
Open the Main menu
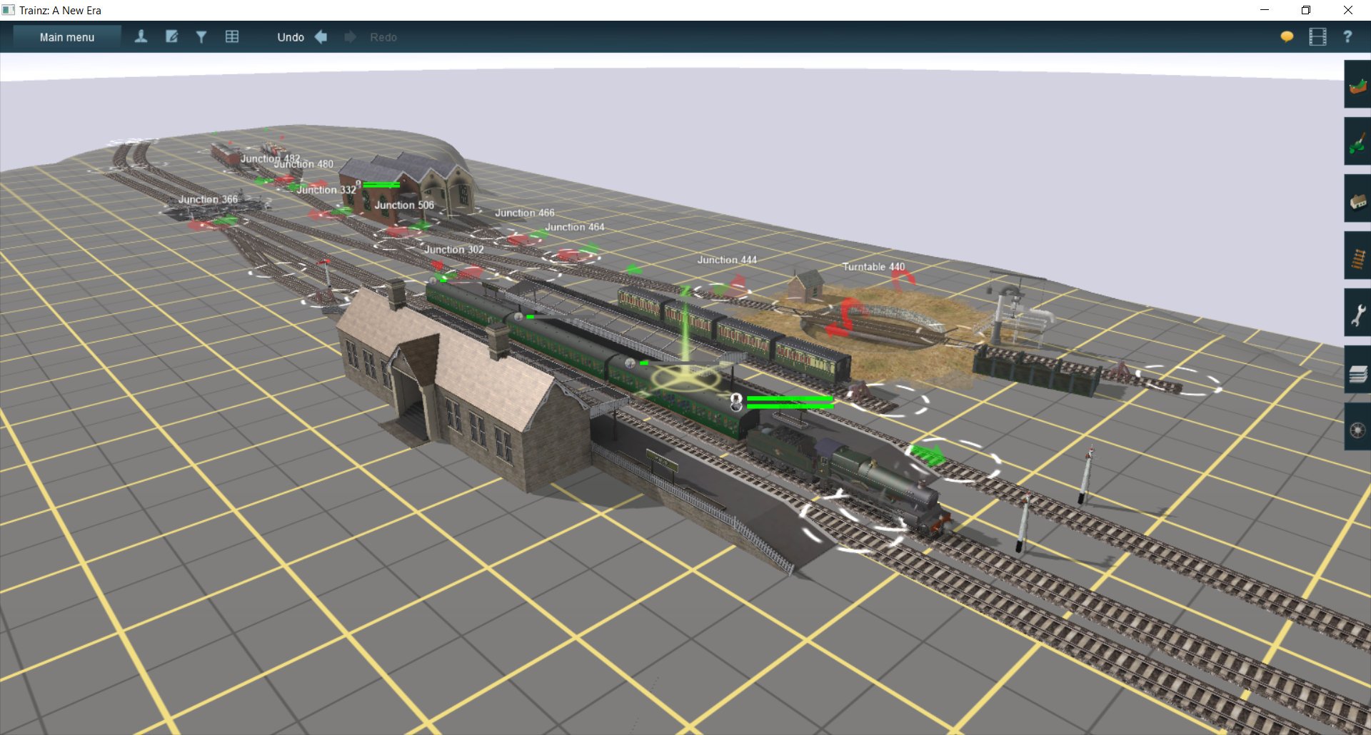pyautogui.click(x=67, y=37)
